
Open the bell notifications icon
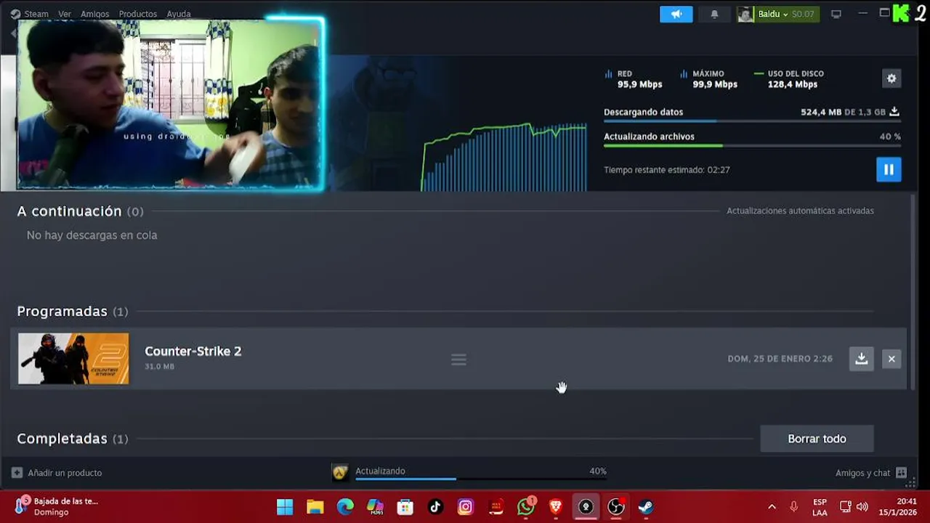[x=714, y=14]
